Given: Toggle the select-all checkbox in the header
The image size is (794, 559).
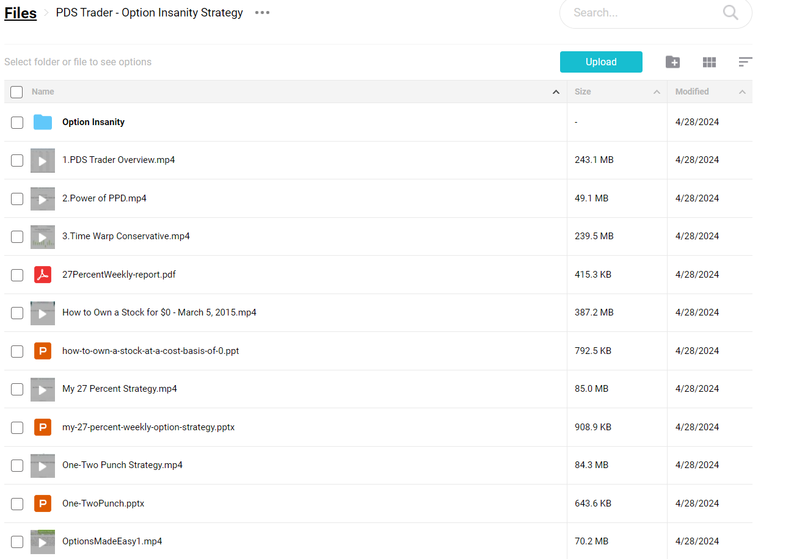Looking at the screenshot, I should 17,92.
